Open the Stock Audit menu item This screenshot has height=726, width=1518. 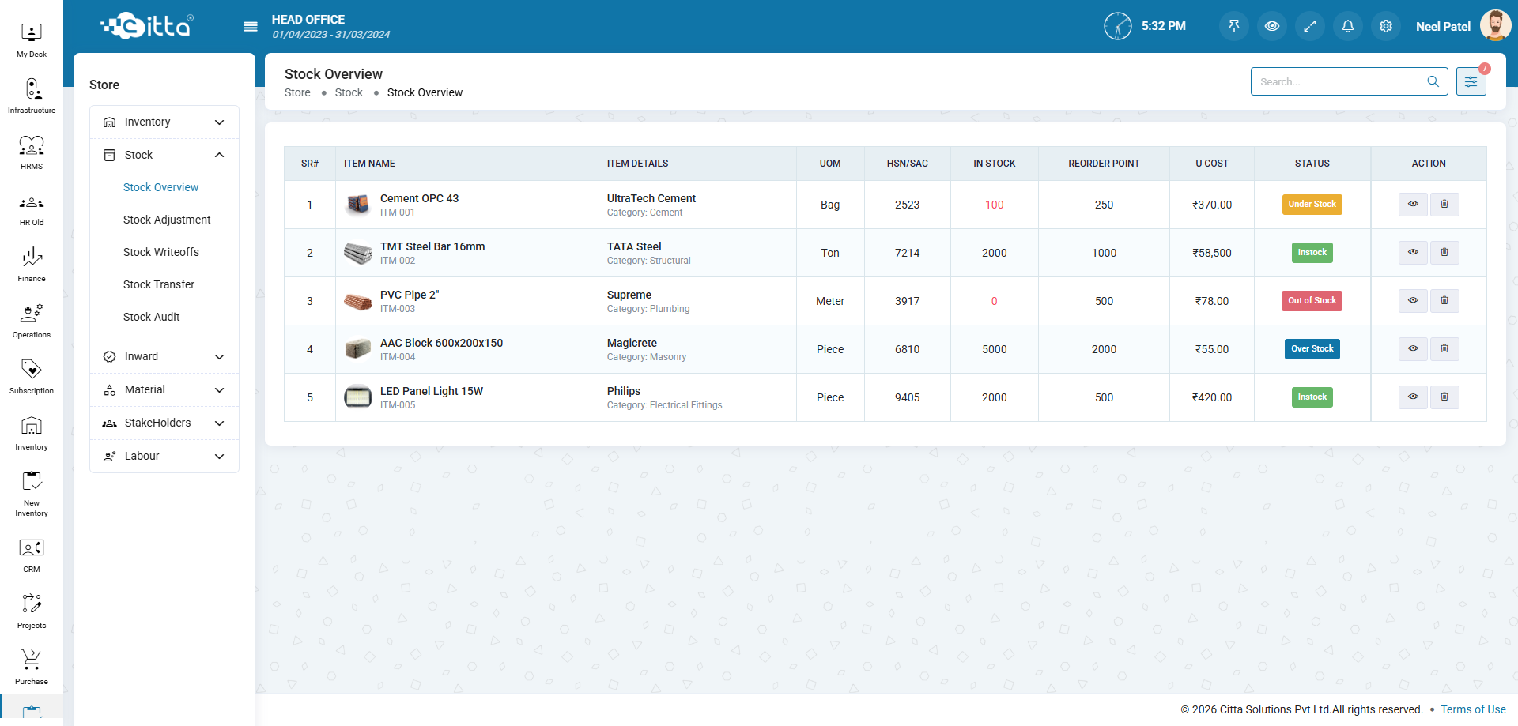[152, 317]
